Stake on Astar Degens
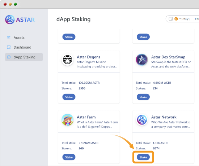 69,97
